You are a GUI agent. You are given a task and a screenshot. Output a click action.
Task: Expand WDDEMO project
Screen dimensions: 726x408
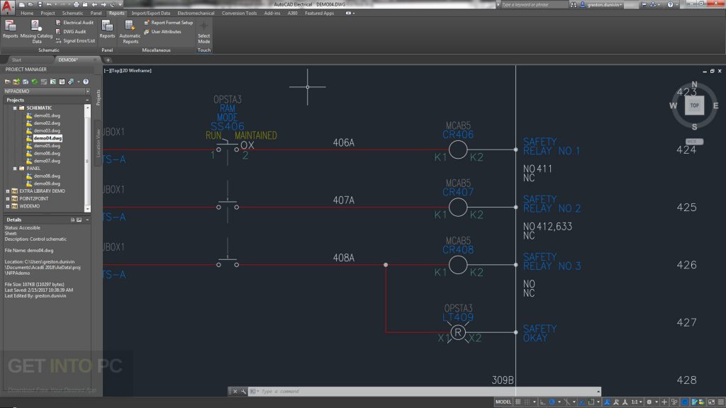(7, 206)
